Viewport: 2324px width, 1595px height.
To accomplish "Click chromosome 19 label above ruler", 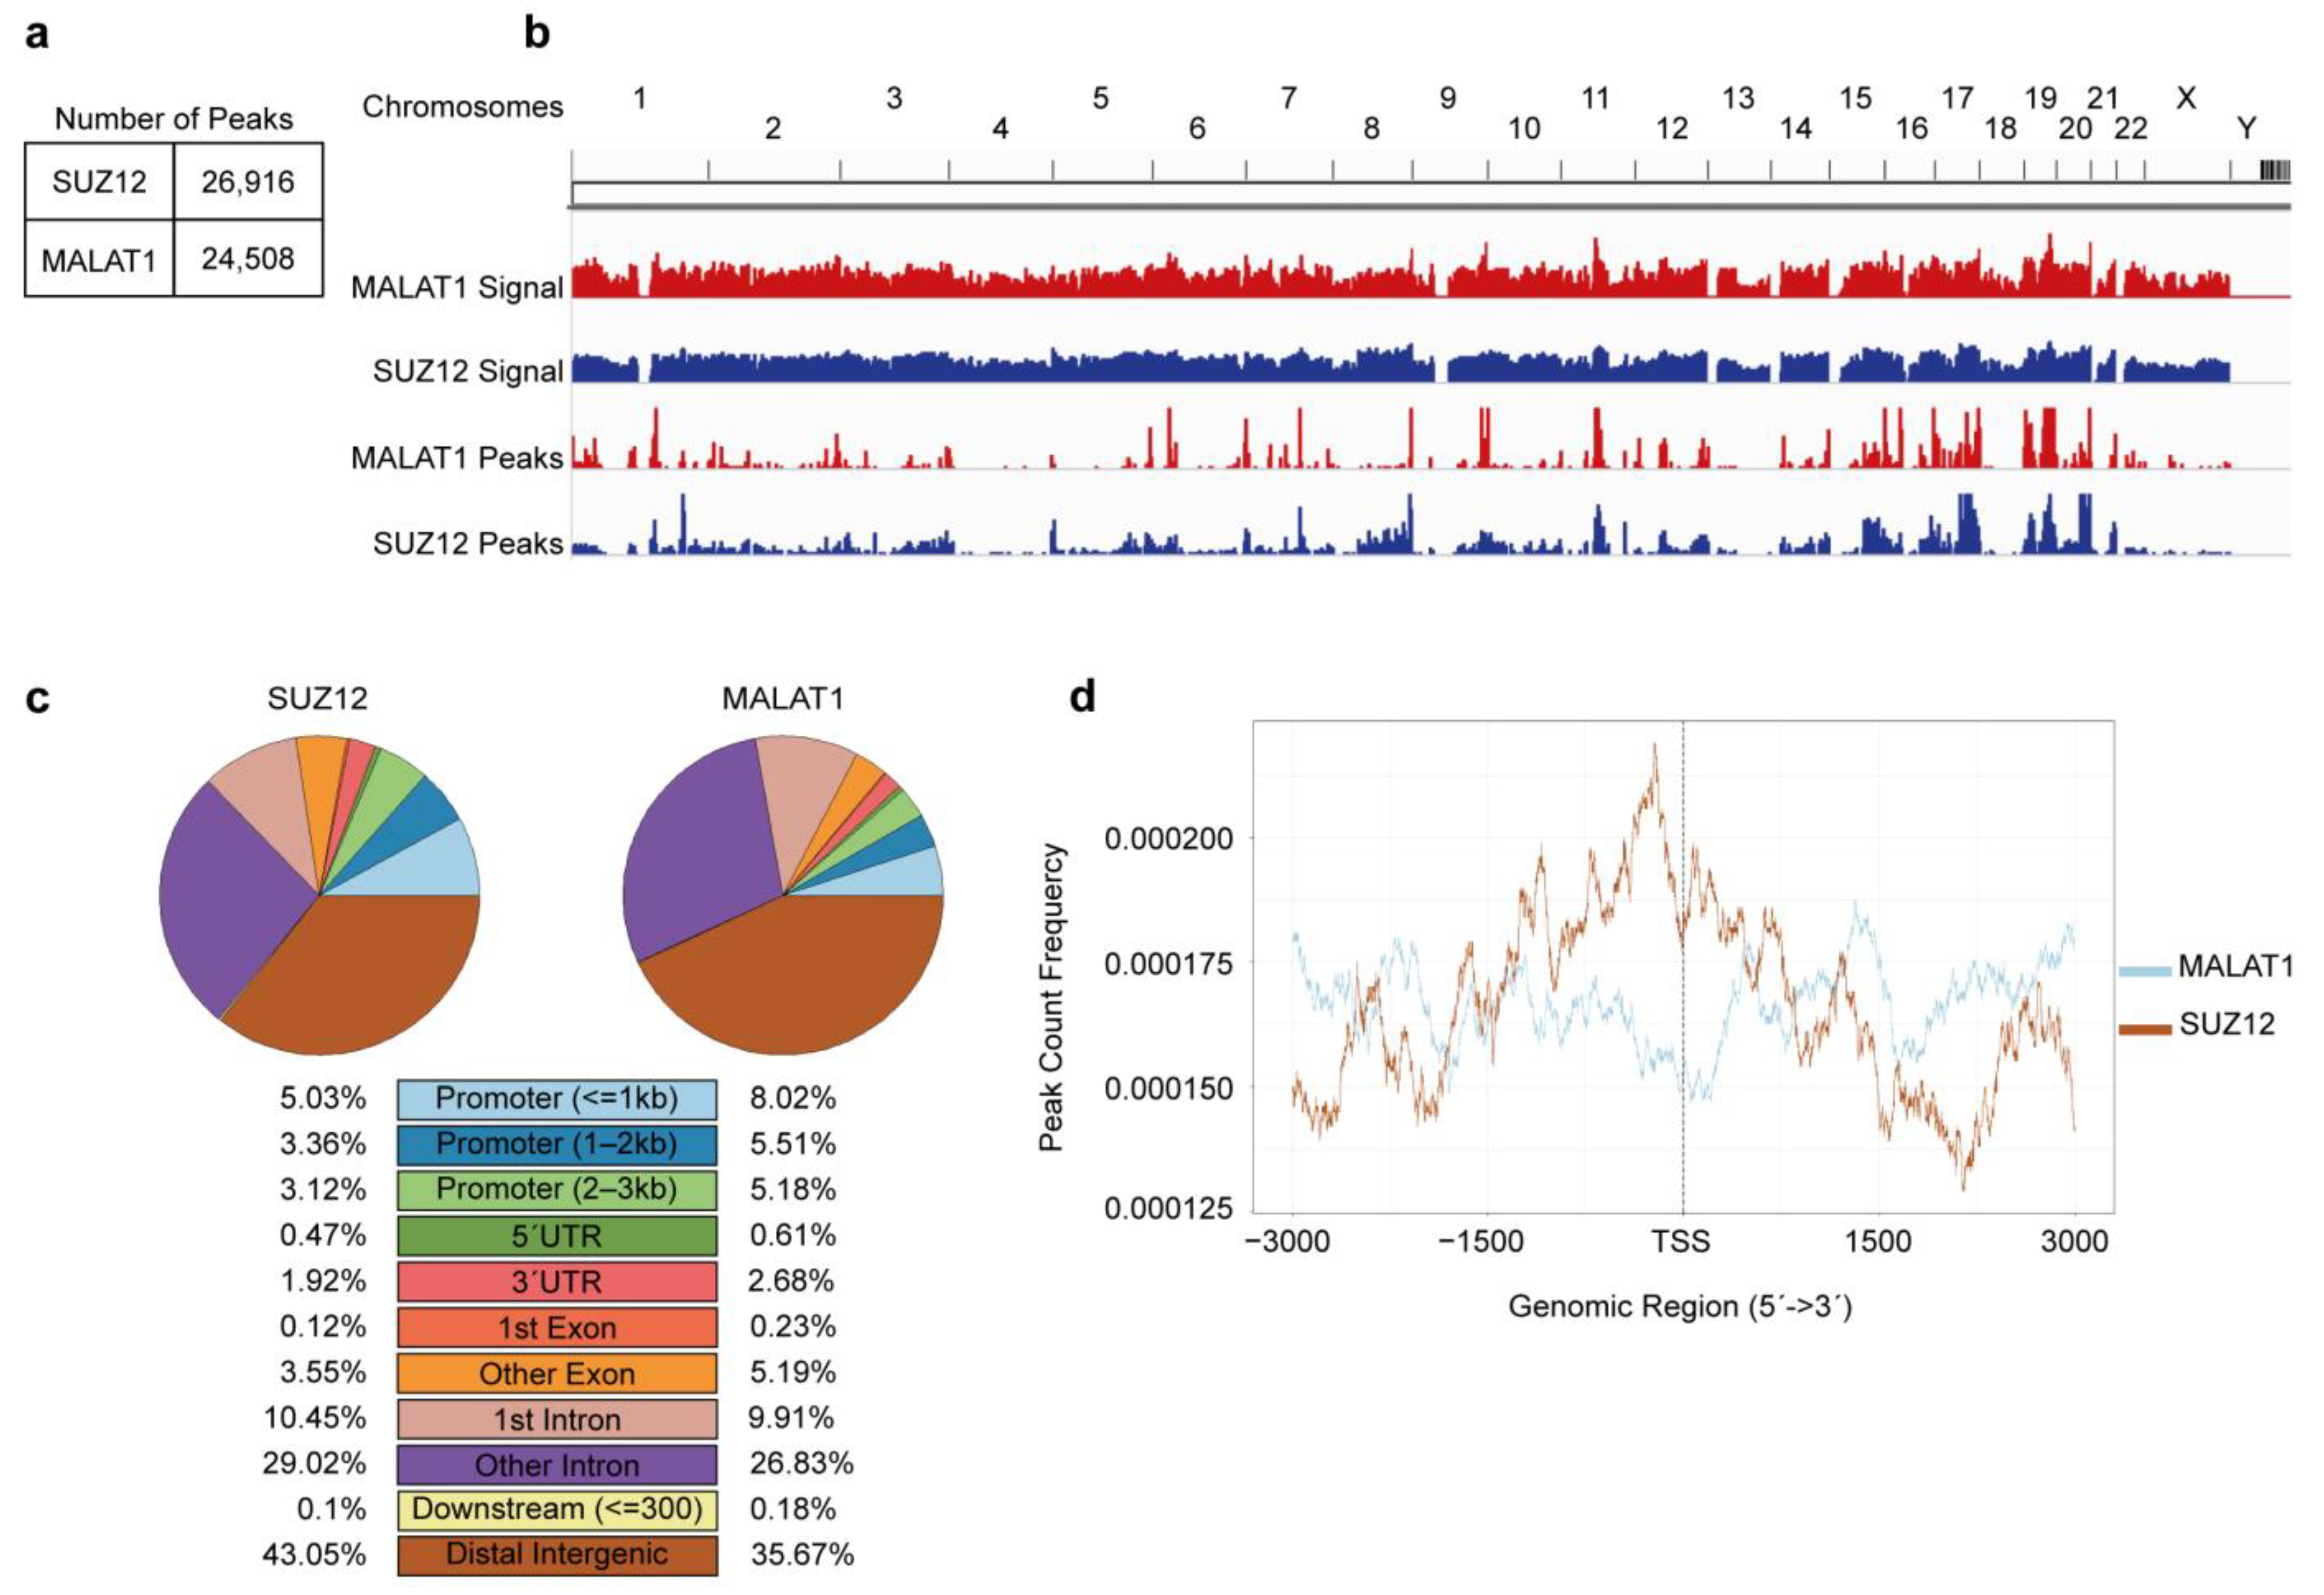I will click(2040, 98).
